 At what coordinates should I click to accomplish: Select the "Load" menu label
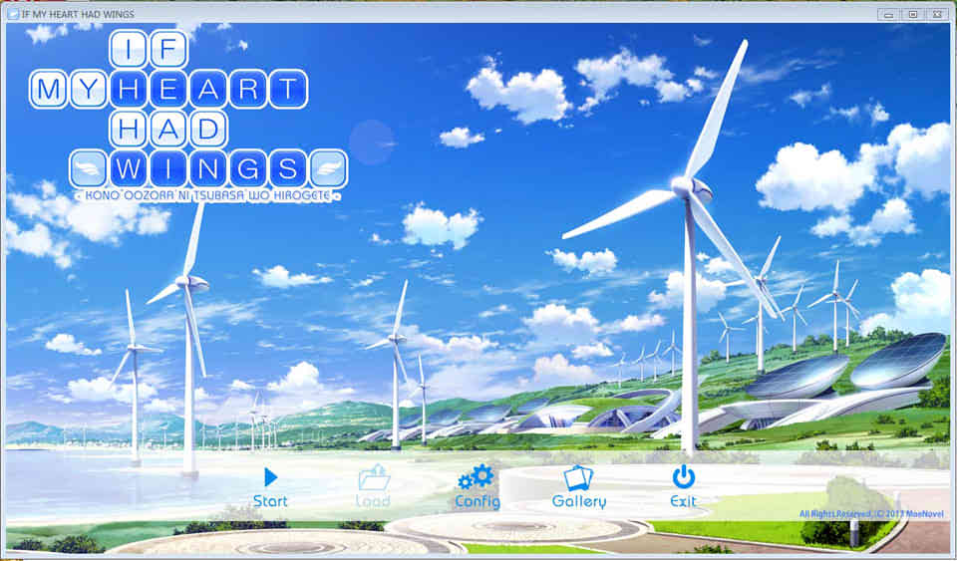click(x=373, y=501)
